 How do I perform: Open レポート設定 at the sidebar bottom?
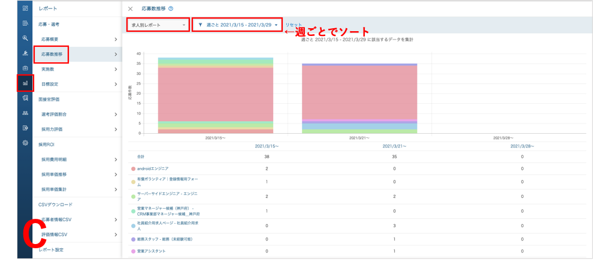(51, 250)
